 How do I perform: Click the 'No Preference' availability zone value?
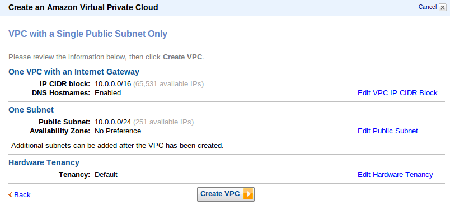coord(118,131)
